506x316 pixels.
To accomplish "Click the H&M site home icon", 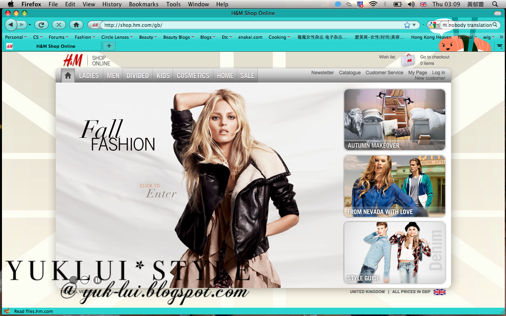I will tap(68, 75).
